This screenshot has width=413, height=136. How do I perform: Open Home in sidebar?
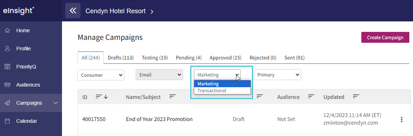[31, 31]
